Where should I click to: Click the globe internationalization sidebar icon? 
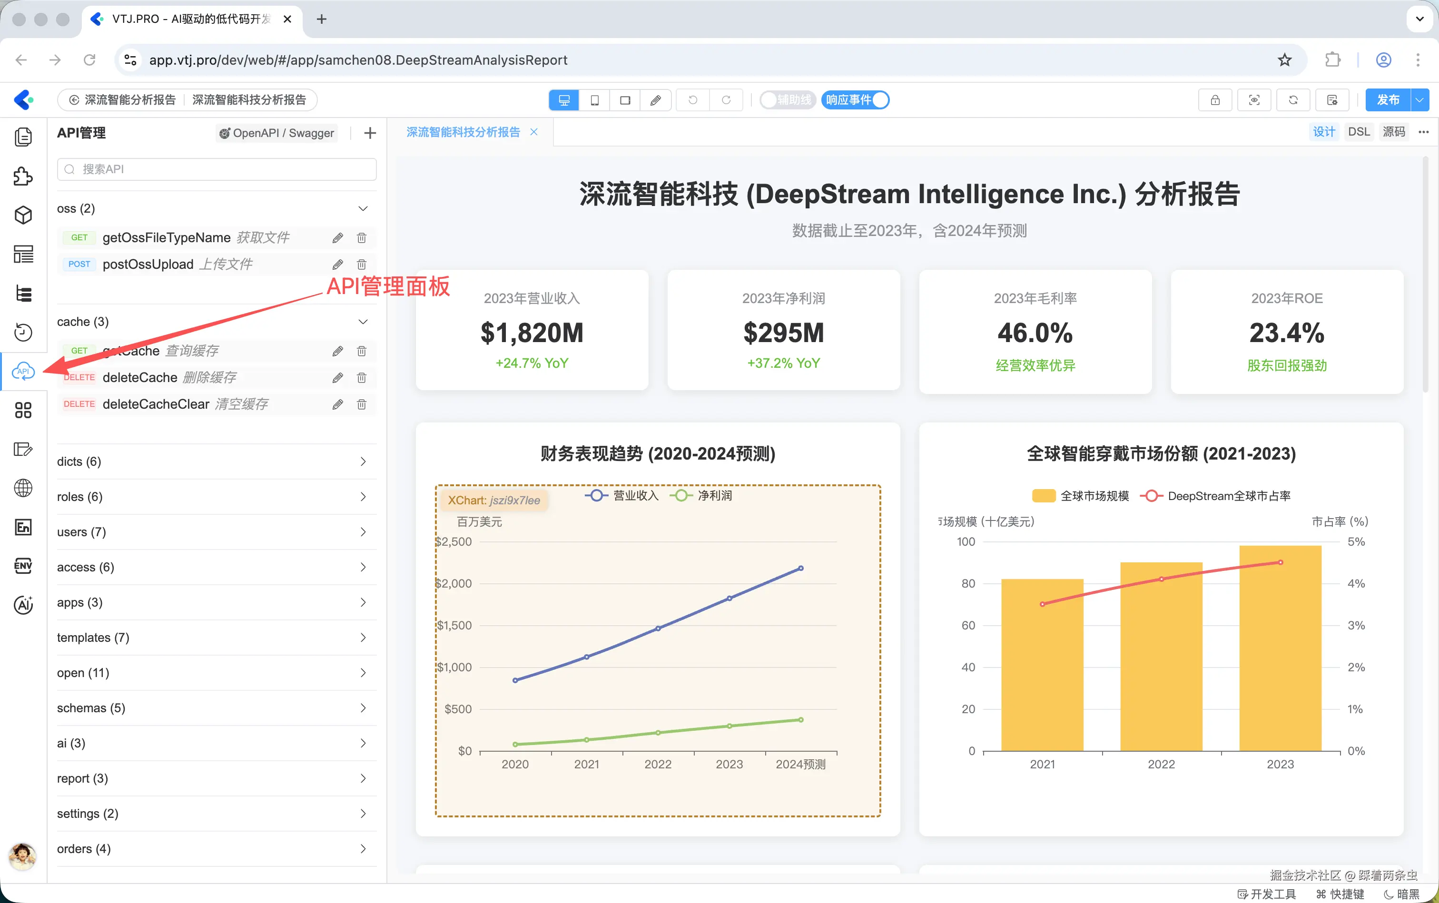(23, 488)
